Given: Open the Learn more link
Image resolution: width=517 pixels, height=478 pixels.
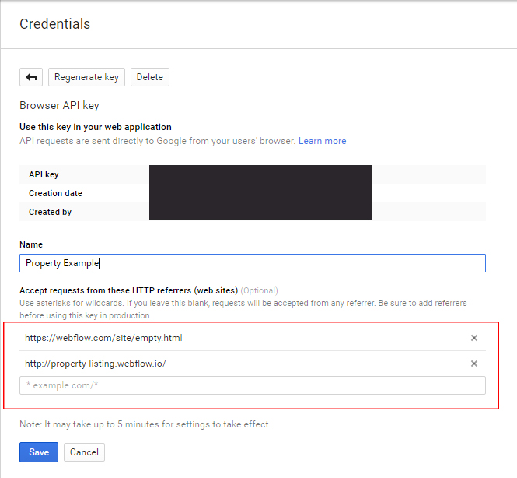Looking at the screenshot, I should [x=322, y=141].
